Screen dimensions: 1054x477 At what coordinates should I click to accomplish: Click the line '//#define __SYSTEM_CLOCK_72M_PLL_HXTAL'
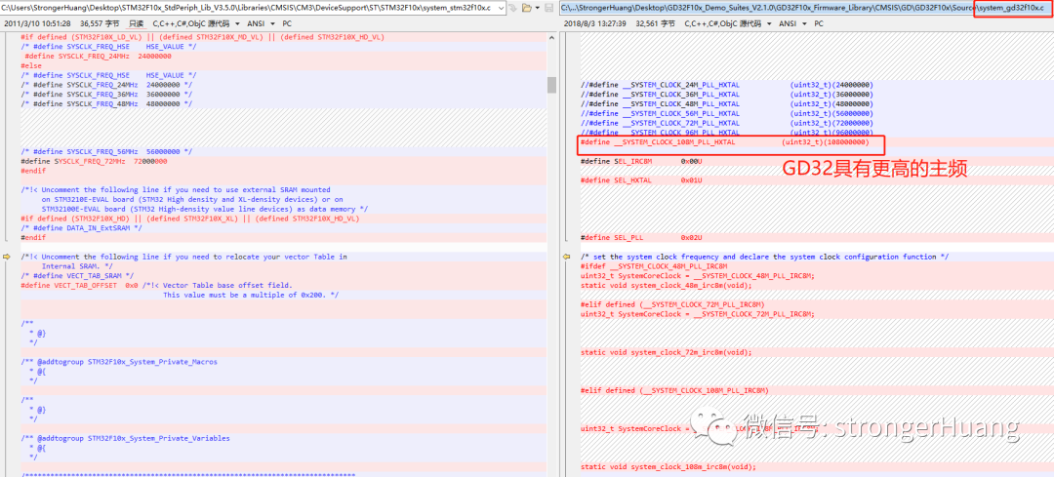(x=727, y=124)
